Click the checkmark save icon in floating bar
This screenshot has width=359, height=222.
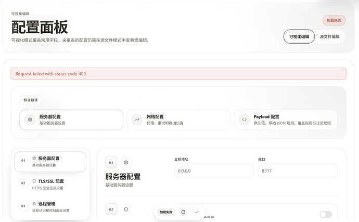(x=197, y=212)
